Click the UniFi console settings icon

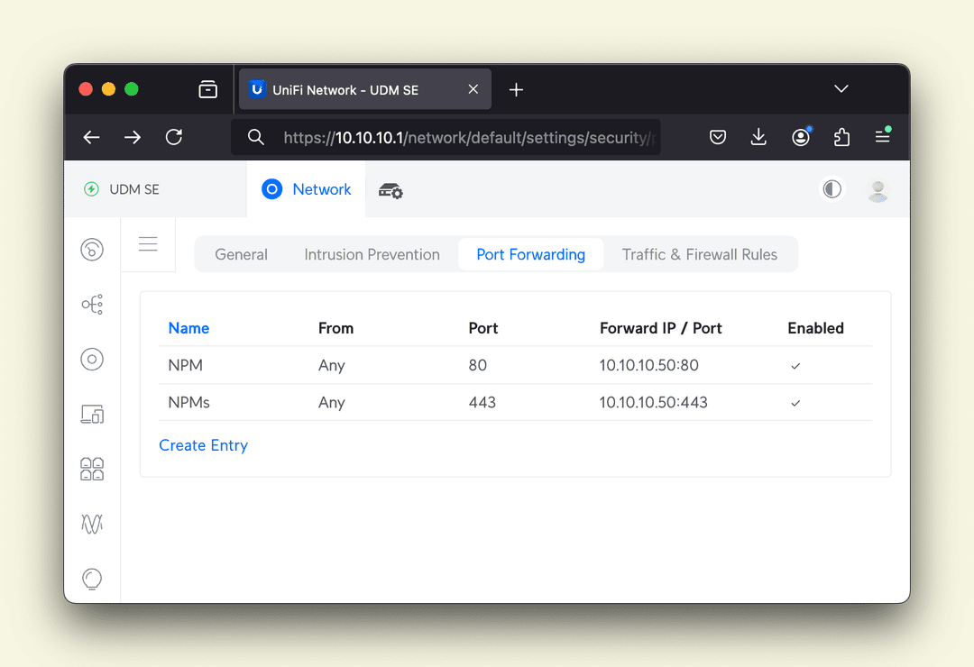391,191
